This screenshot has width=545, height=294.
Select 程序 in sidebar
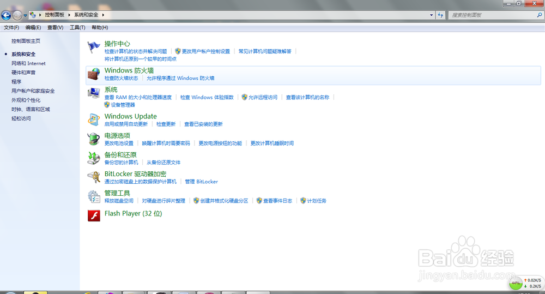pyautogui.click(x=16, y=82)
